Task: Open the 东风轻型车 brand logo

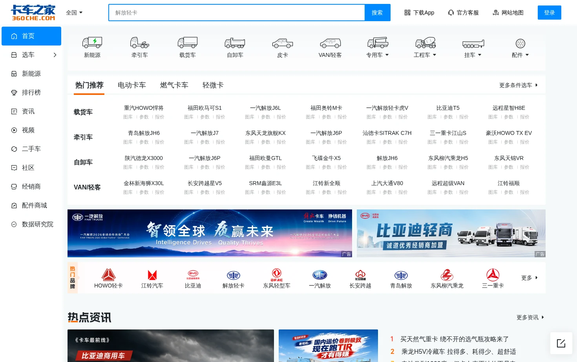Action: pyautogui.click(x=277, y=275)
